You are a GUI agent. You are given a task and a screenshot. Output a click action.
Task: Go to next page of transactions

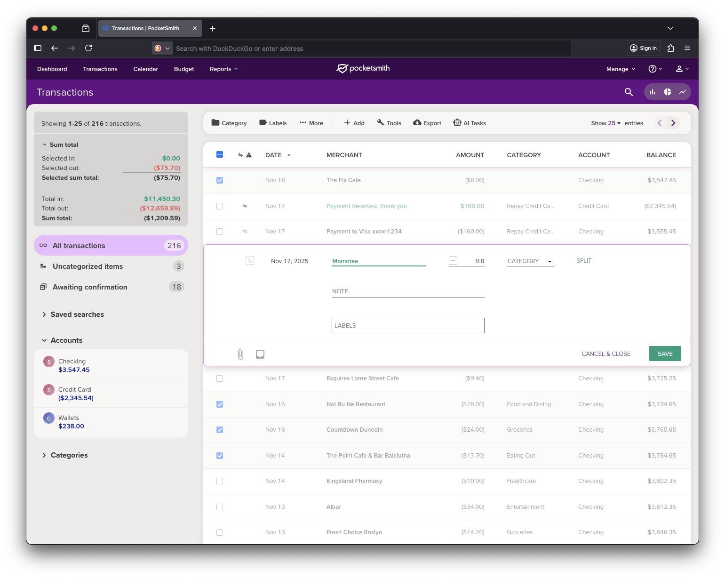(673, 123)
